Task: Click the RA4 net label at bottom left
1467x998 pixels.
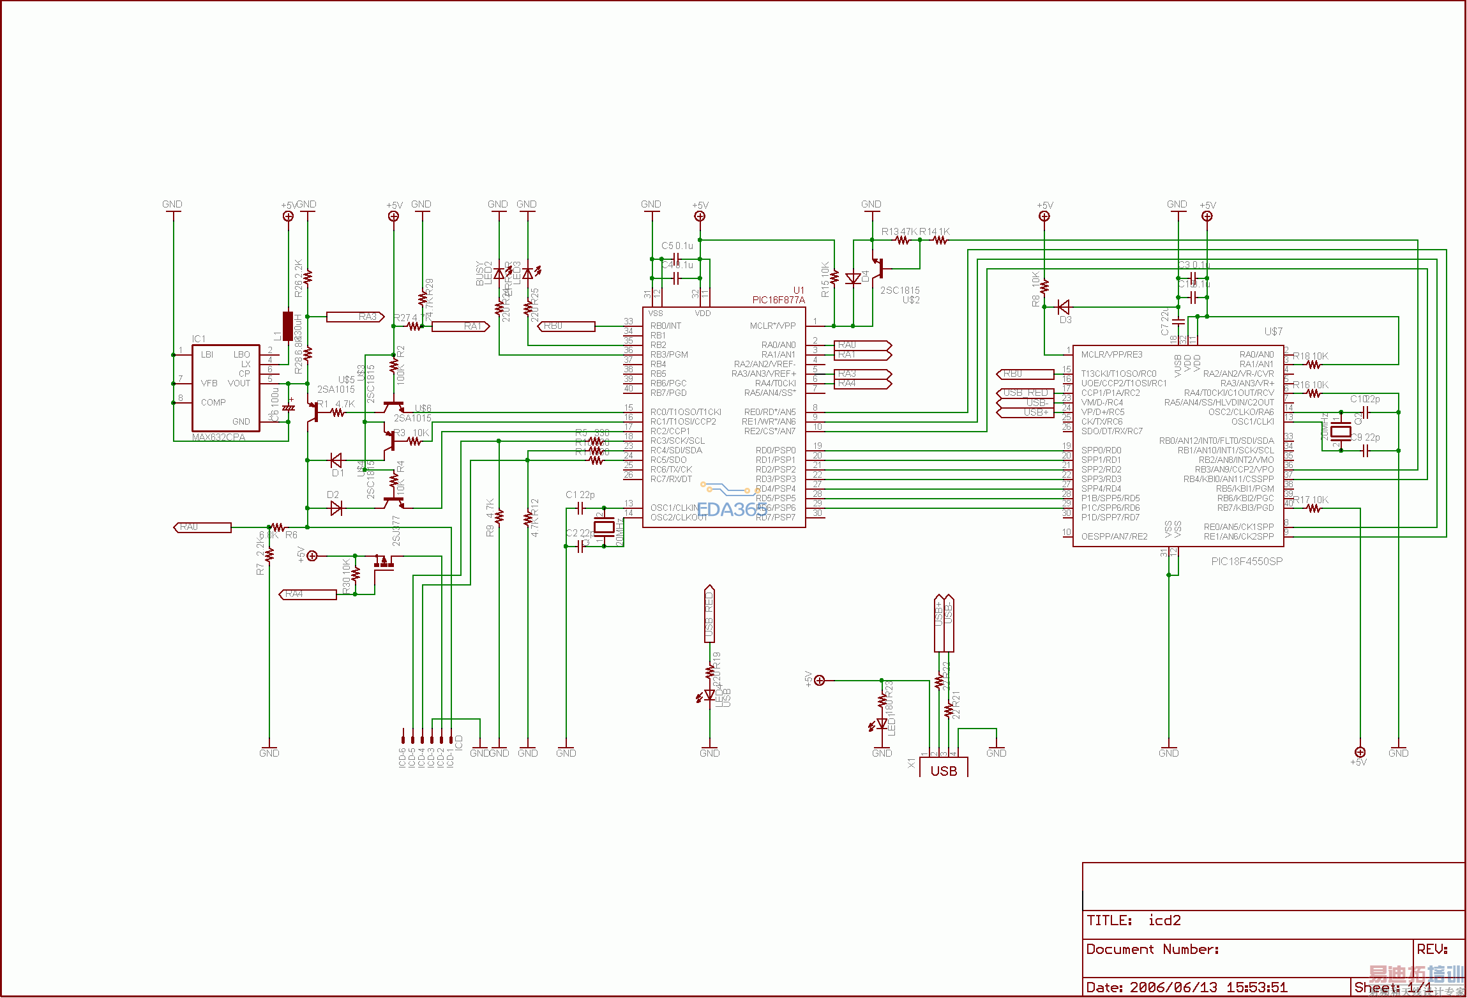Action: click(308, 594)
